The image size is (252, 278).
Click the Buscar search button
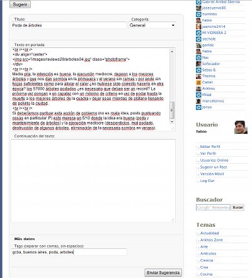coord(238,207)
